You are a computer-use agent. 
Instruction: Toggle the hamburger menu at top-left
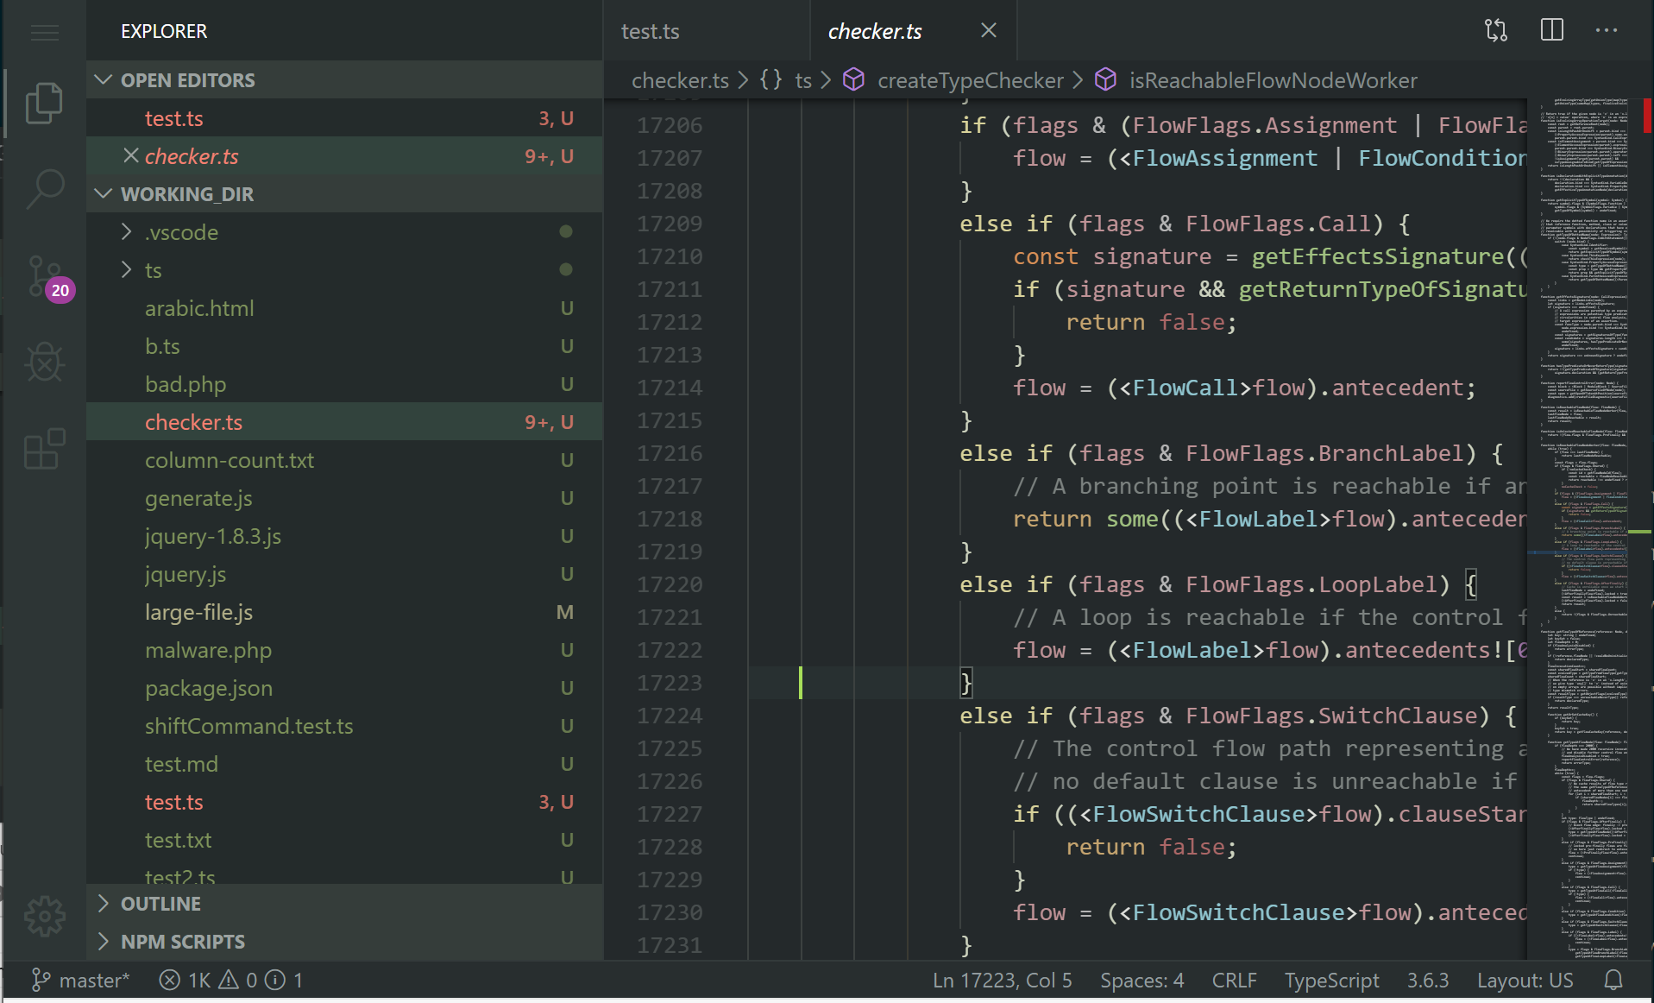coord(44,33)
